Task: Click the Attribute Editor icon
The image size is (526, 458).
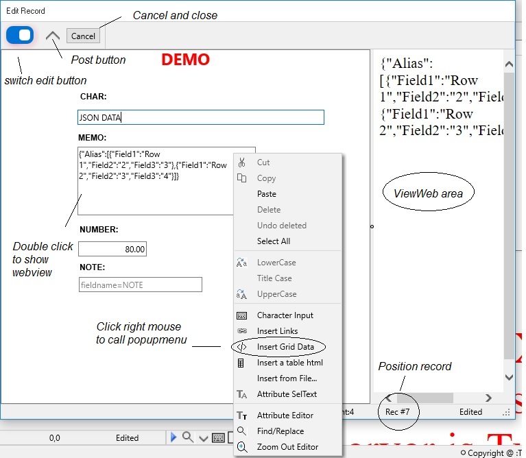Action: tap(241, 415)
